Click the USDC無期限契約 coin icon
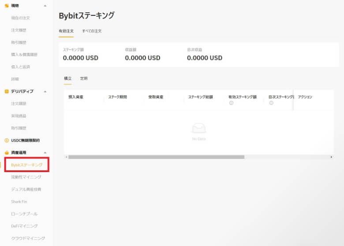The height and width of the screenshot is (246, 344). coord(7,140)
